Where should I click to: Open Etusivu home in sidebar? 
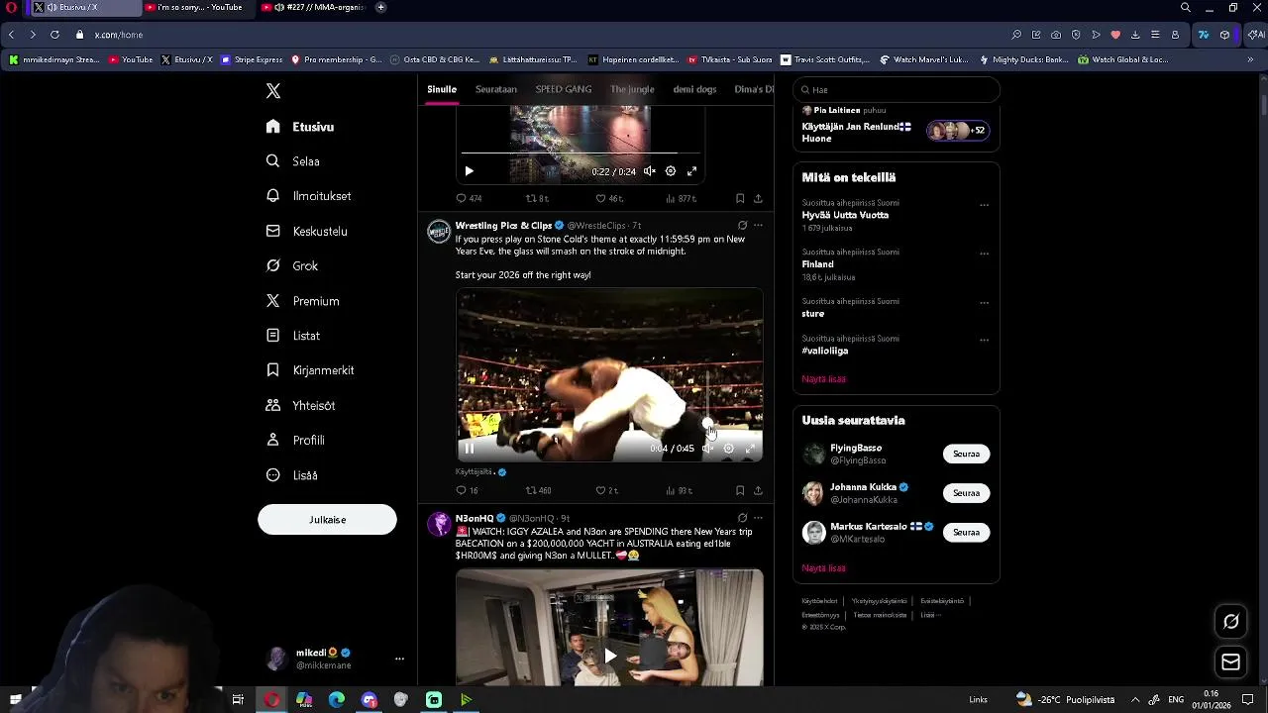point(300,127)
